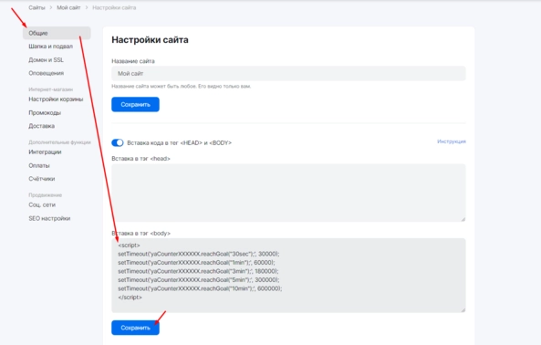Image resolution: width=541 pixels, height=345 pixels.
Task: Open the Инструкция link
Action: click(x=452, y=141)
